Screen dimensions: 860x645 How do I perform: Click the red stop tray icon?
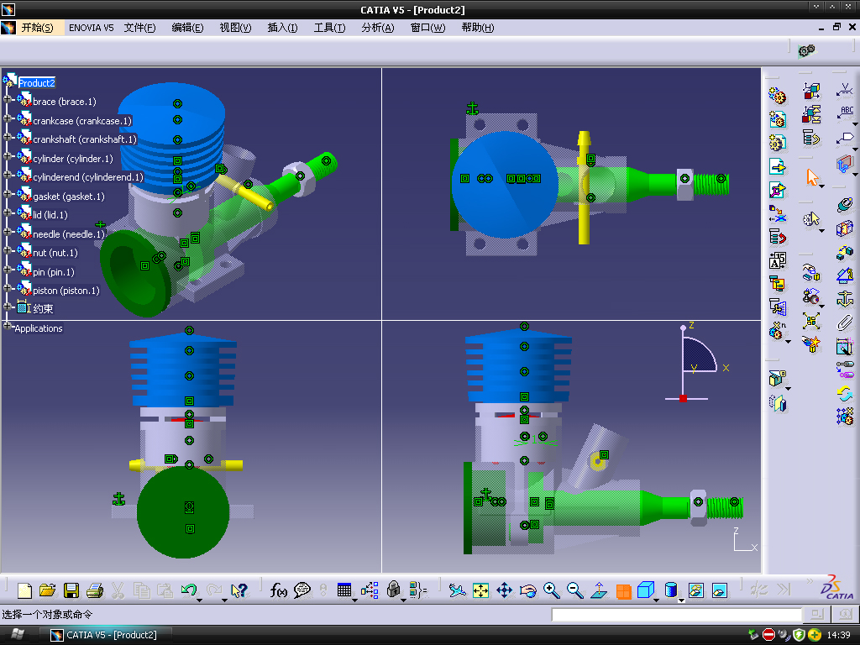pyautogui.click(x=769, y=635)
